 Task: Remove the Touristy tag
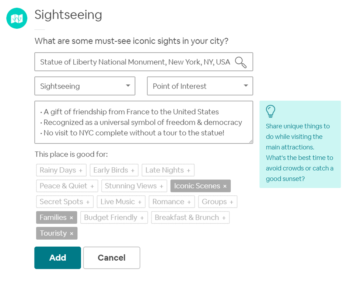57,233
